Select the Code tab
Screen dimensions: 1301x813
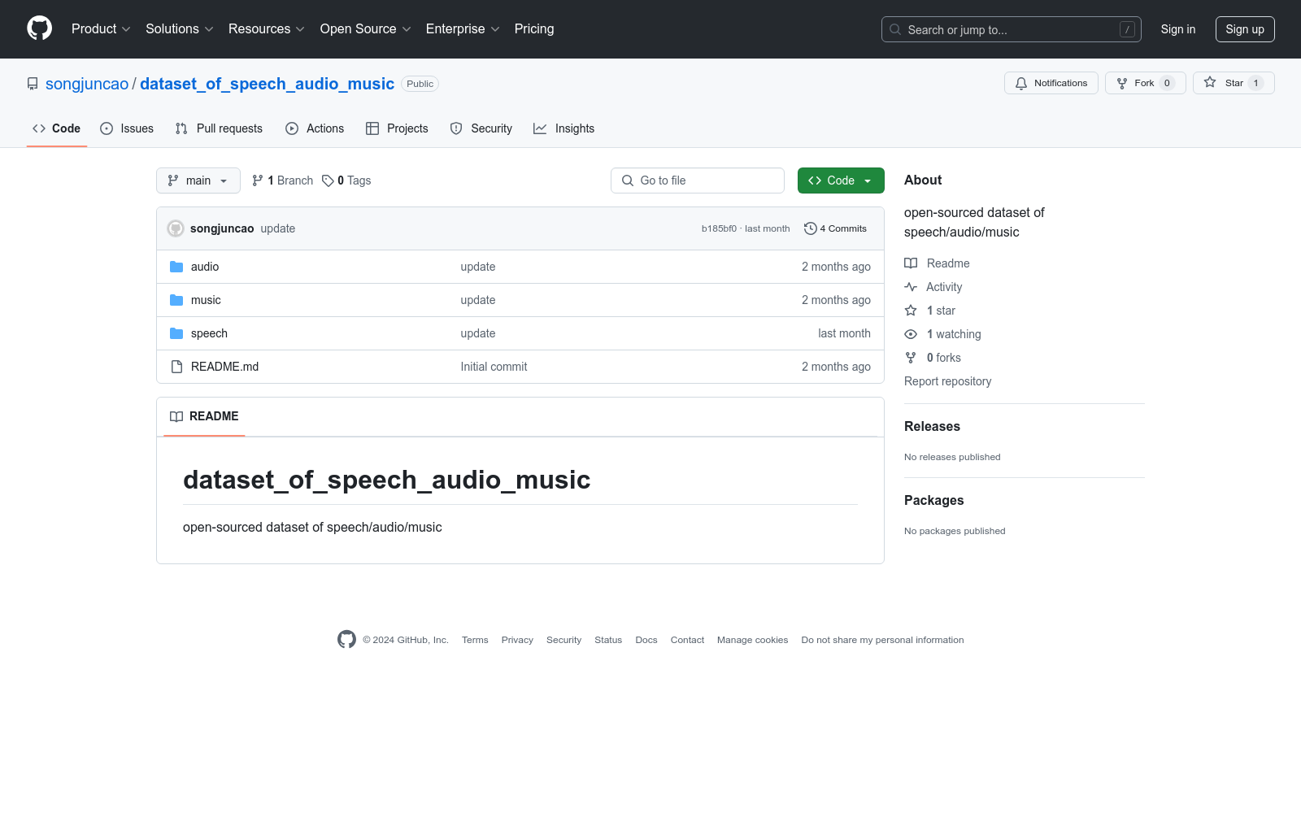(x=57, y=128)
